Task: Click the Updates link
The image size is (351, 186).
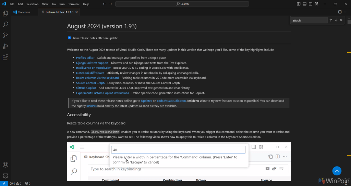Action: click(x=146, y=101)
